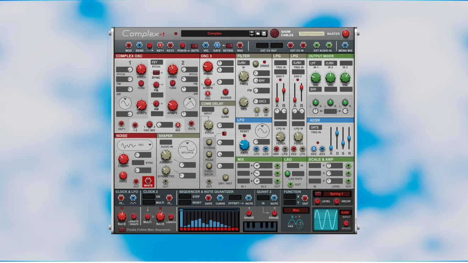Click the MONO MIX output jack
This screenshot has height=263, width=468.
click(x=345, y=45)
